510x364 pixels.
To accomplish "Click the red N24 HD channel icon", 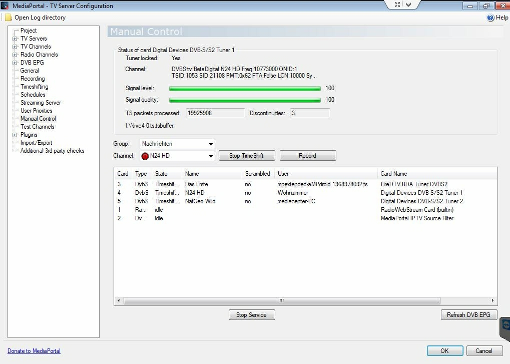I will click(x=145, y=156).
